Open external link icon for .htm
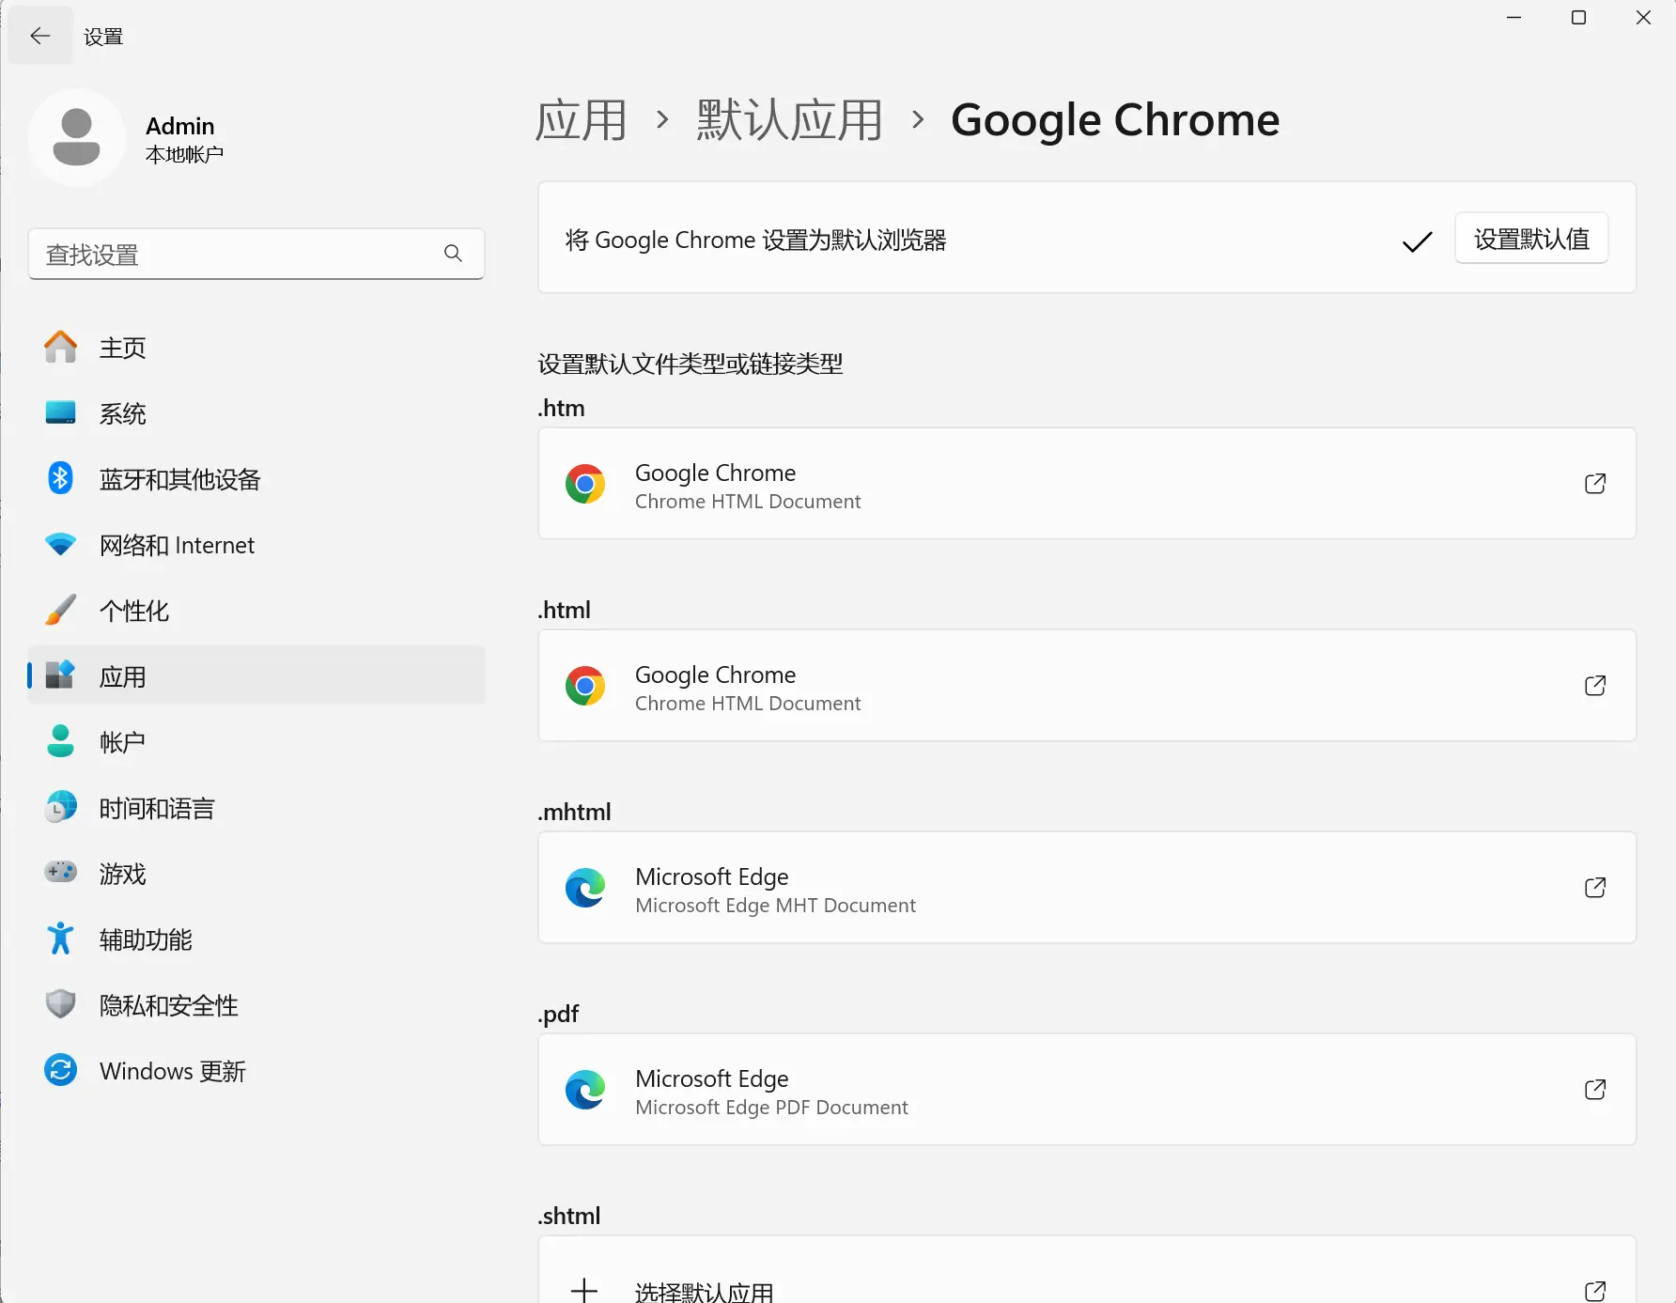The height and width of the screenshot is (1303, 1676). point(1594,484)
